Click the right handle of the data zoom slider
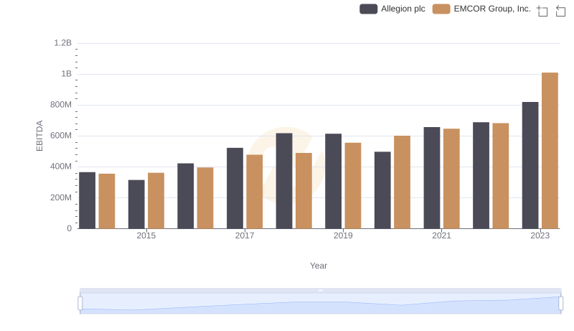Screen dimensions: 574x331 pos(560,303)
